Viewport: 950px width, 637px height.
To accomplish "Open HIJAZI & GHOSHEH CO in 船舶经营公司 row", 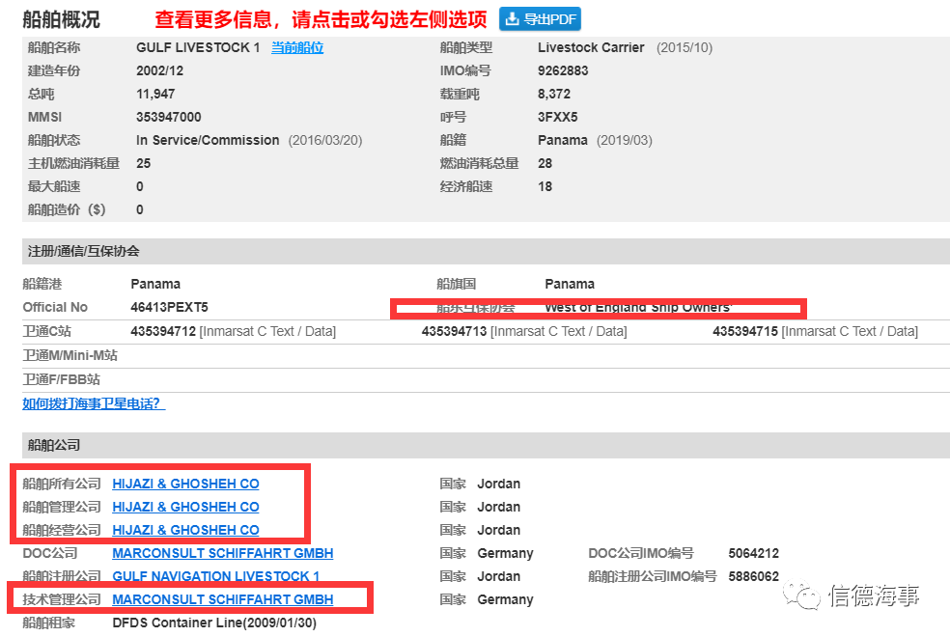I will click(185, 530).
